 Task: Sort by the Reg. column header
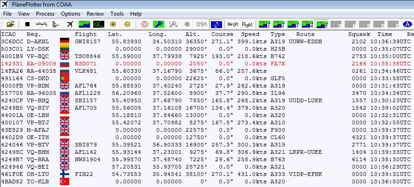coord(34,34)
